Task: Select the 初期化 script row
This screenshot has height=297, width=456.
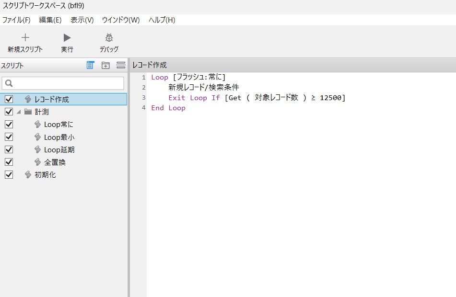Action: (63, 174)
